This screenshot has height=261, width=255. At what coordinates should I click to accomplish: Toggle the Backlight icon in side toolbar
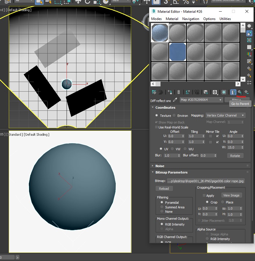(x=249, y=33)
